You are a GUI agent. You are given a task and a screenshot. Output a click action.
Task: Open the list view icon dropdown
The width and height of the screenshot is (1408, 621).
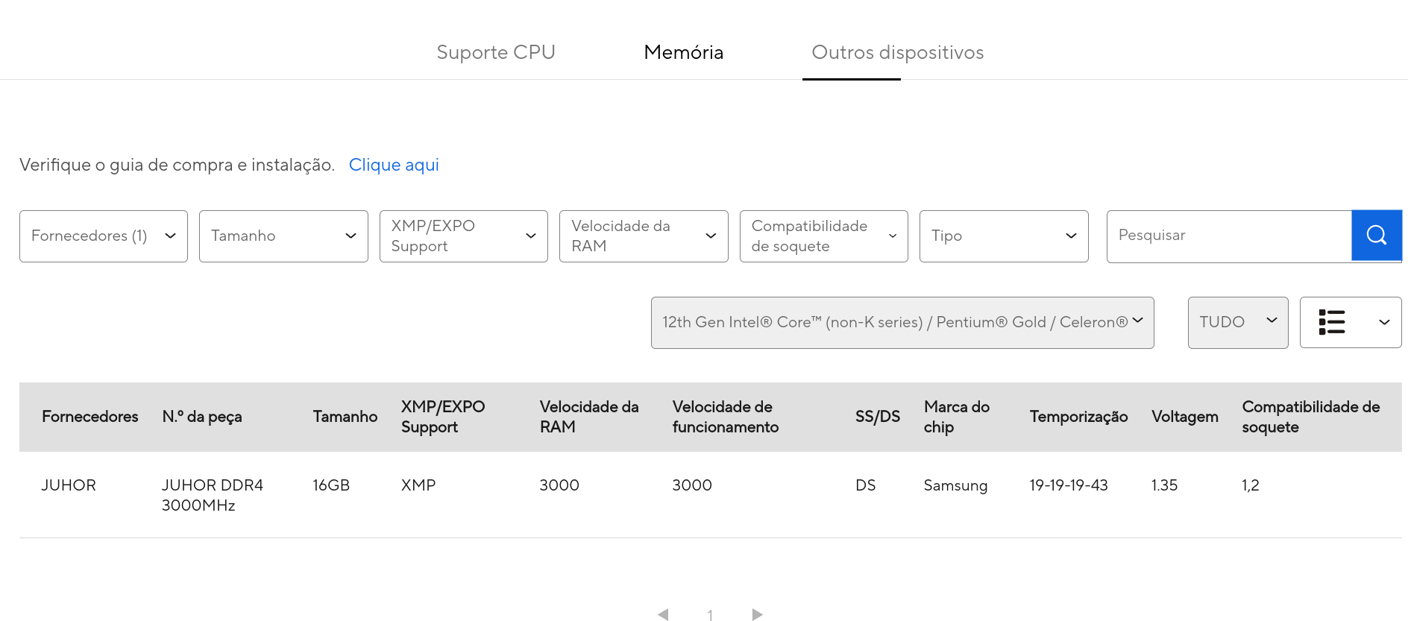[1351, 322]
